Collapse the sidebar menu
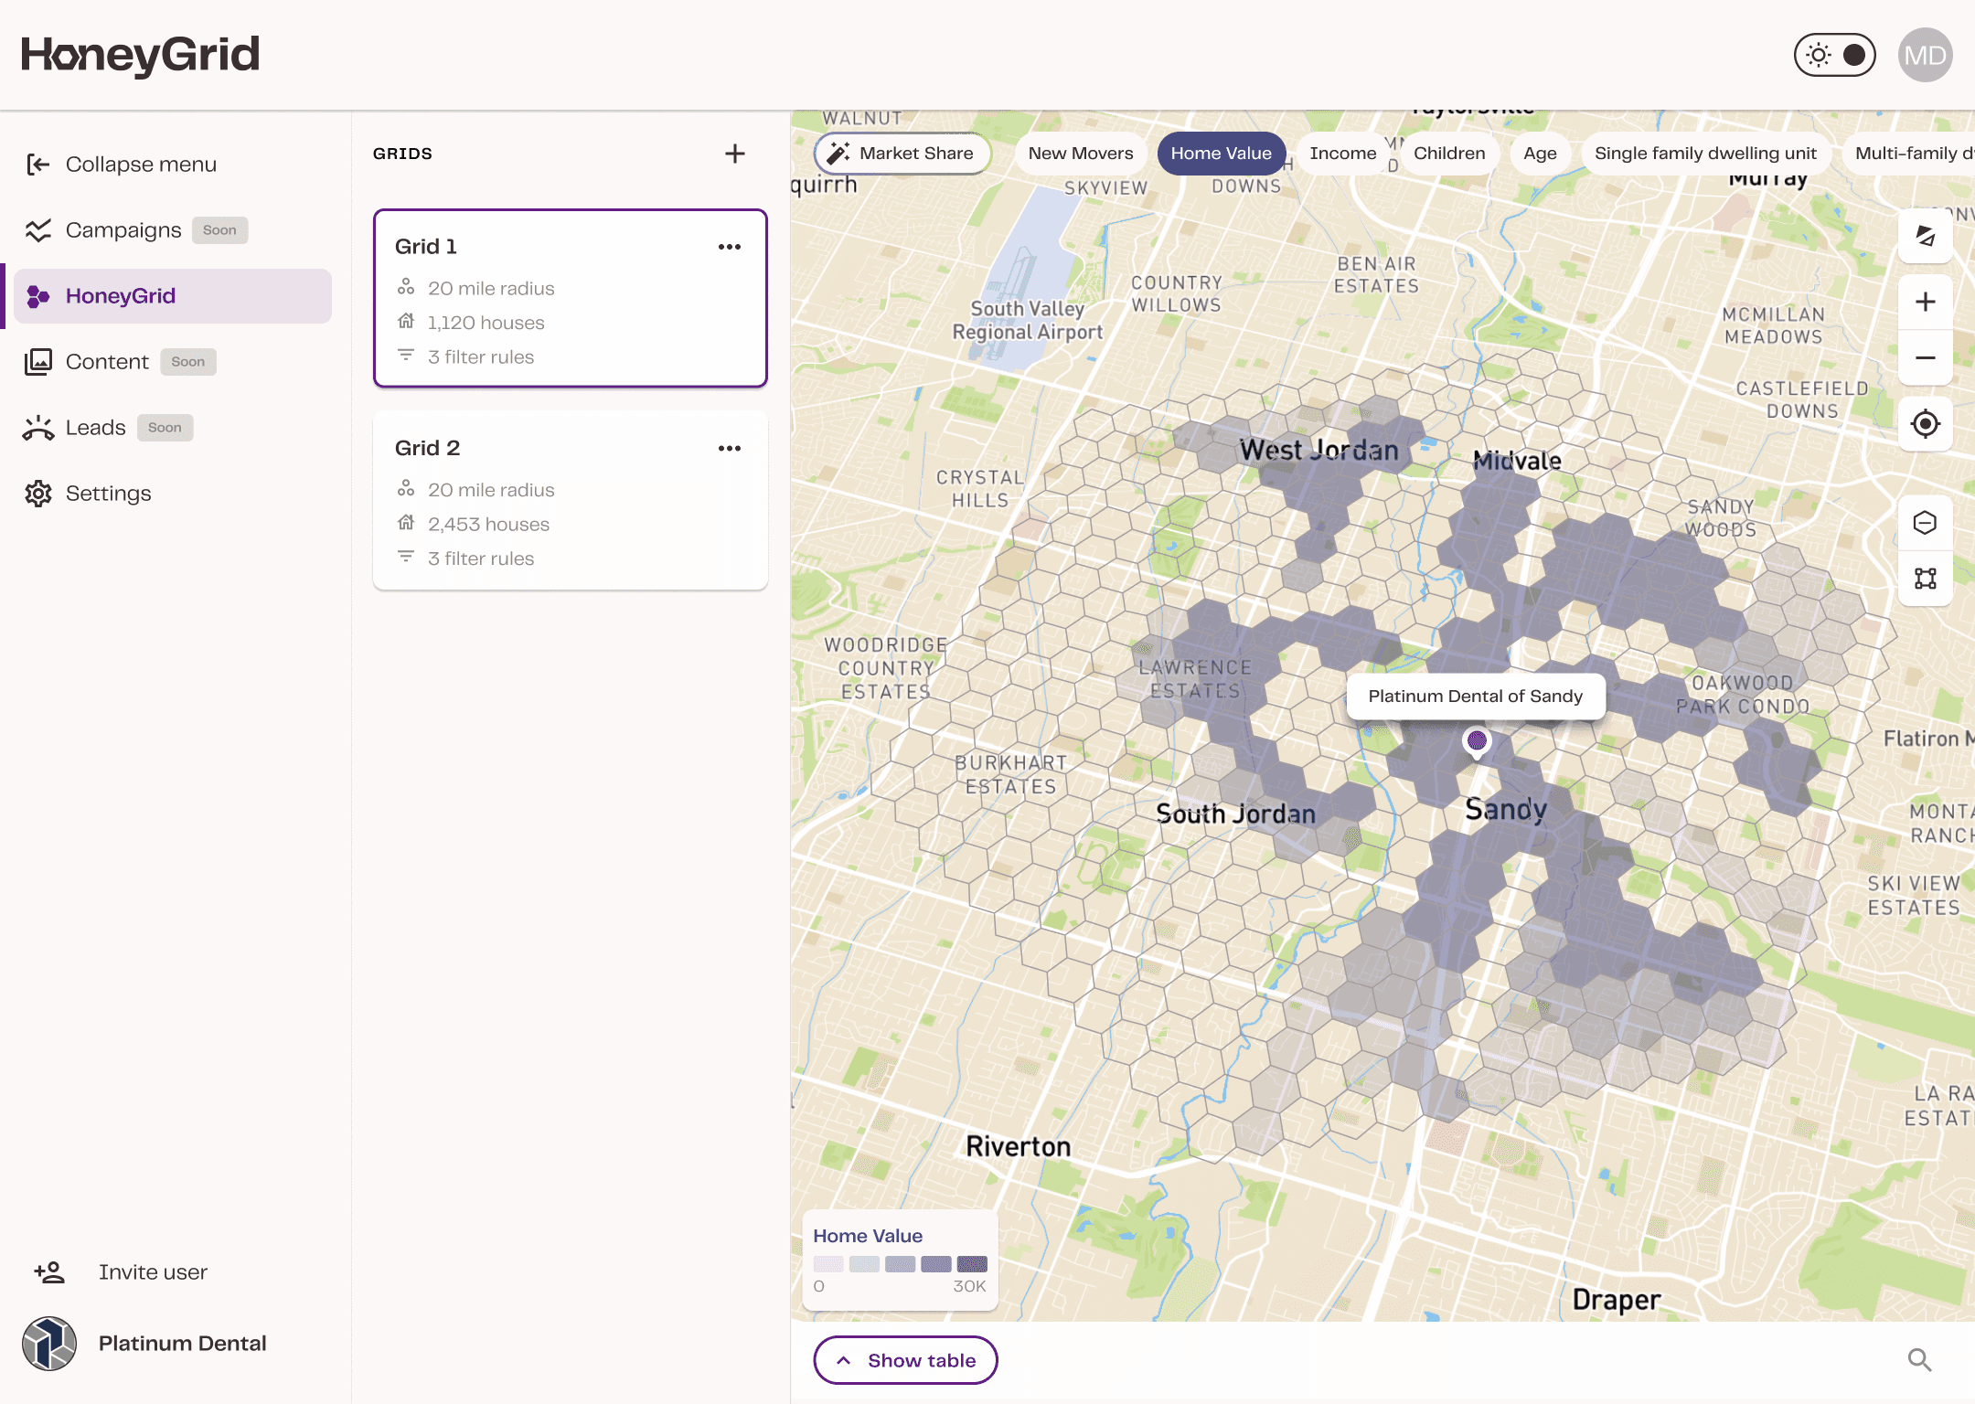Viewport: 1975px width, 1404px height. pos(122,165)
